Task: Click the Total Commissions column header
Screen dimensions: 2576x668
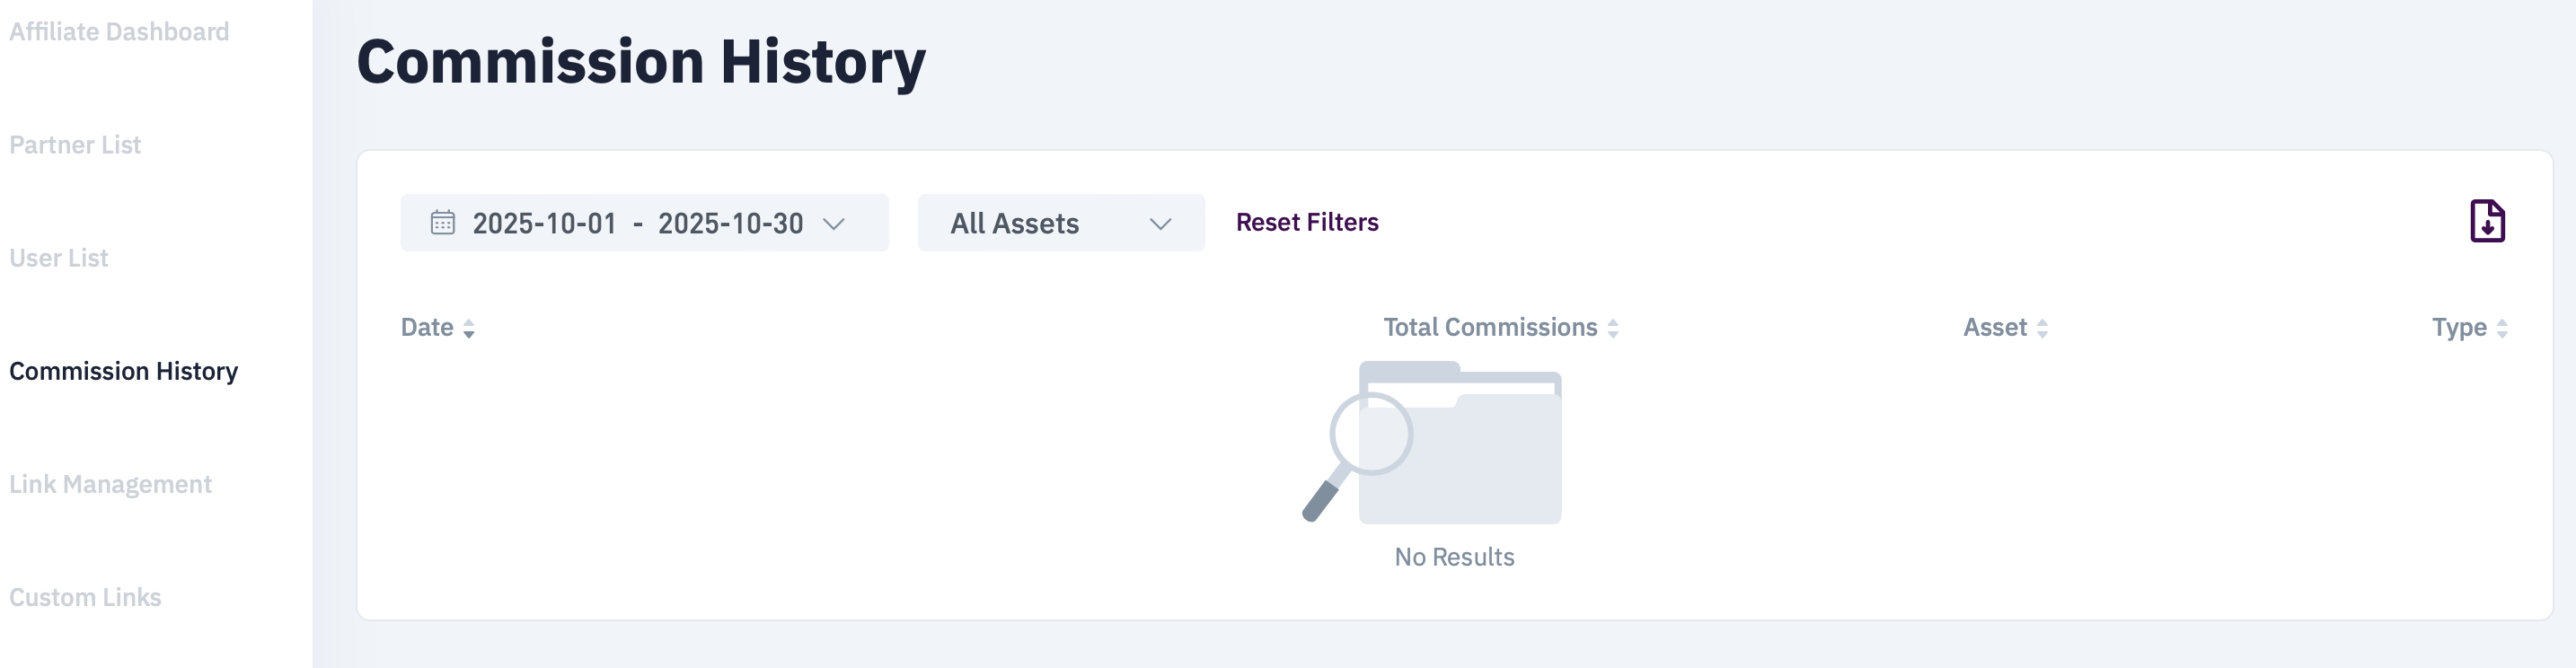Action: [x=1489, y=327]
